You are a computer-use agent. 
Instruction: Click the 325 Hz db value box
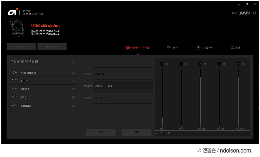pyautogui.click(x=181, y=64)
